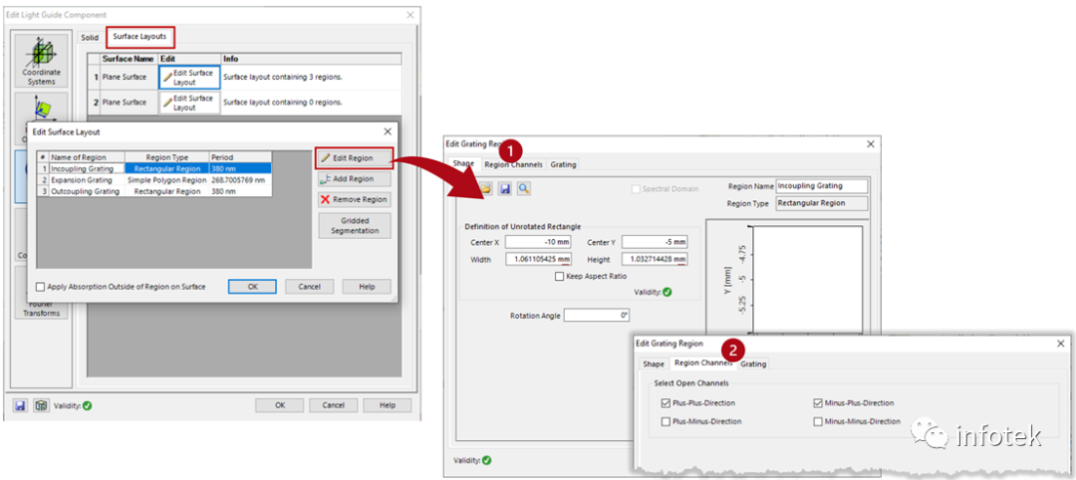Viewport: 1076px width, 480px height.
Task: Select the Outcoupling Grating row
Action: (155, 191)
